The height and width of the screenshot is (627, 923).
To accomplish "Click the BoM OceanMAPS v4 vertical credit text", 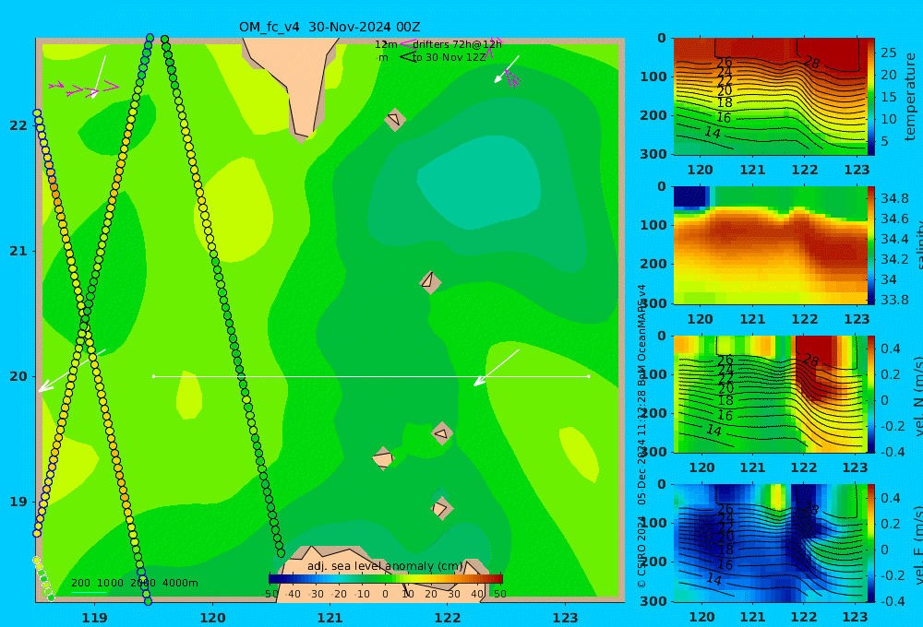I will (641, 336).
